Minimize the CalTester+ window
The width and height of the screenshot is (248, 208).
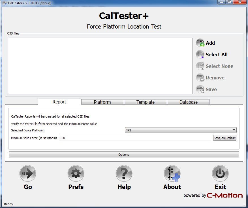(222, 2)
